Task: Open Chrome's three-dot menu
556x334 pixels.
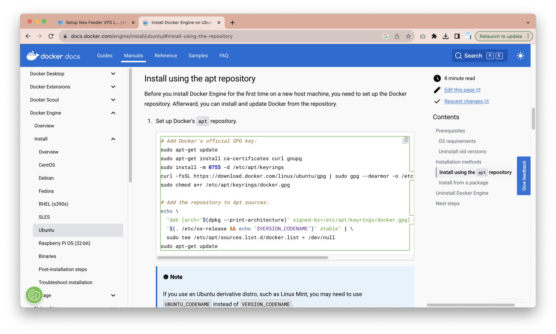Action: coord(528,36)
